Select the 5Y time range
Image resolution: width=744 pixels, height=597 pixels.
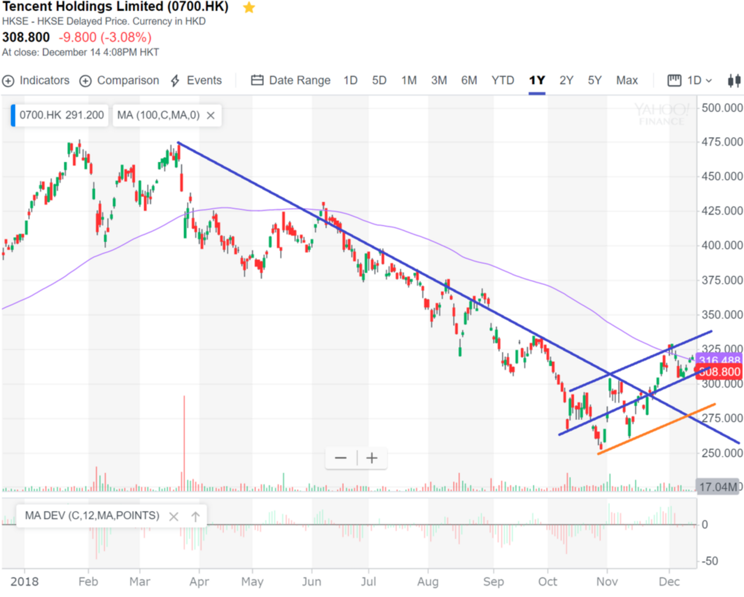595,81
